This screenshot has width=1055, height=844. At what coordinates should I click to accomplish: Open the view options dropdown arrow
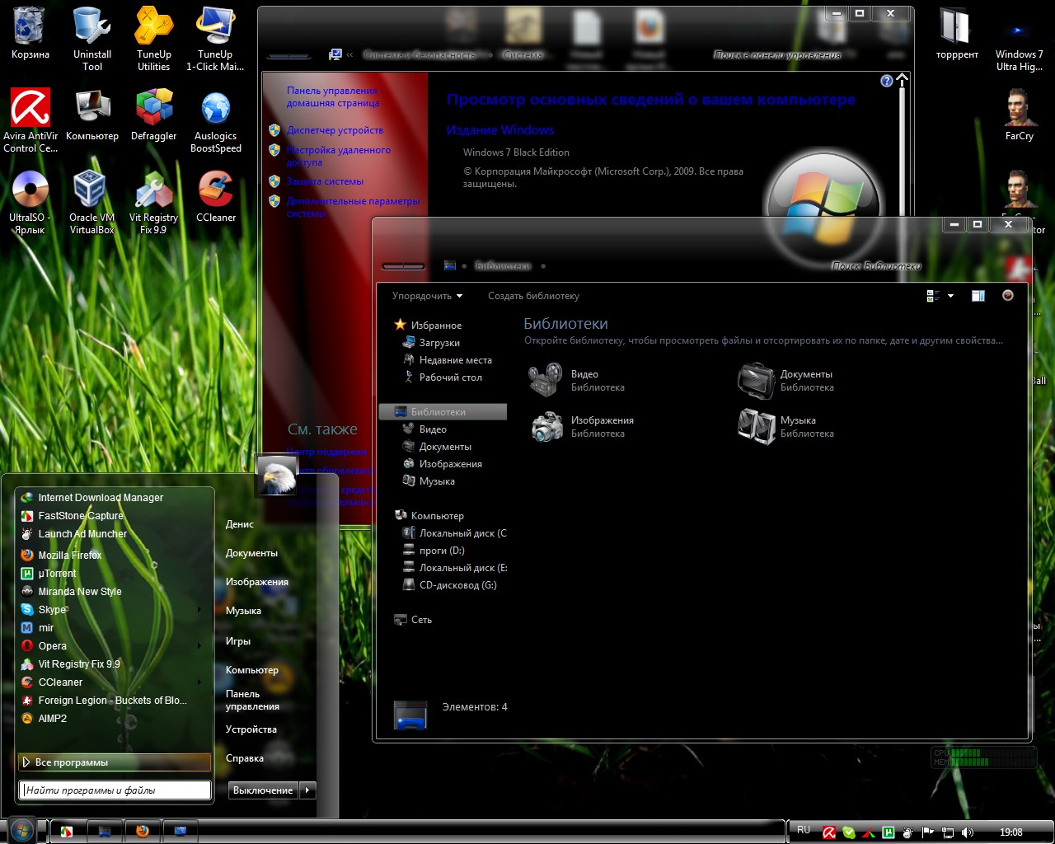[950, 296]
